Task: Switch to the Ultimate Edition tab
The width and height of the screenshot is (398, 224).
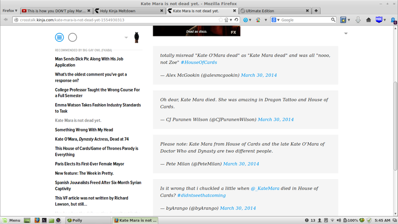Action: point(275,10)
